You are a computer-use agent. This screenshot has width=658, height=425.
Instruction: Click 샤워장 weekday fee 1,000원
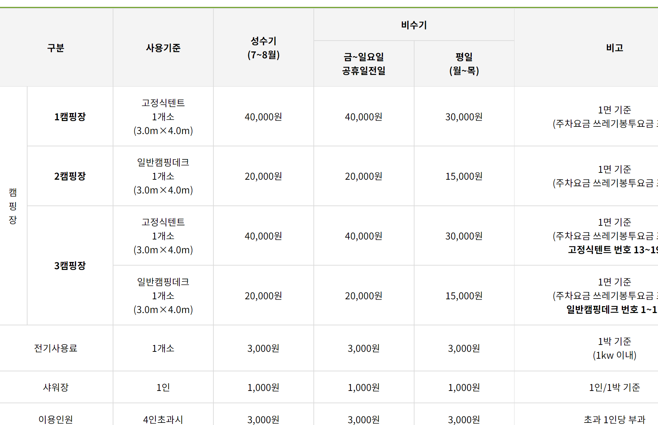tap(464, 387)
